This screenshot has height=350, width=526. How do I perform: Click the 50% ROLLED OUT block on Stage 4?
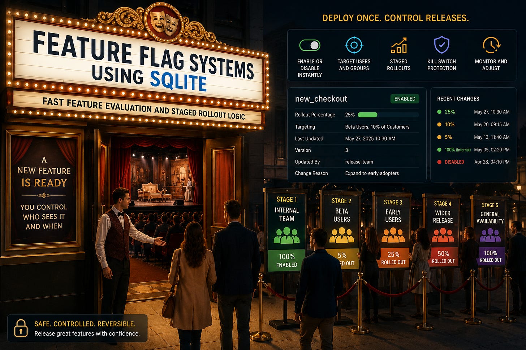coord(443,257)
